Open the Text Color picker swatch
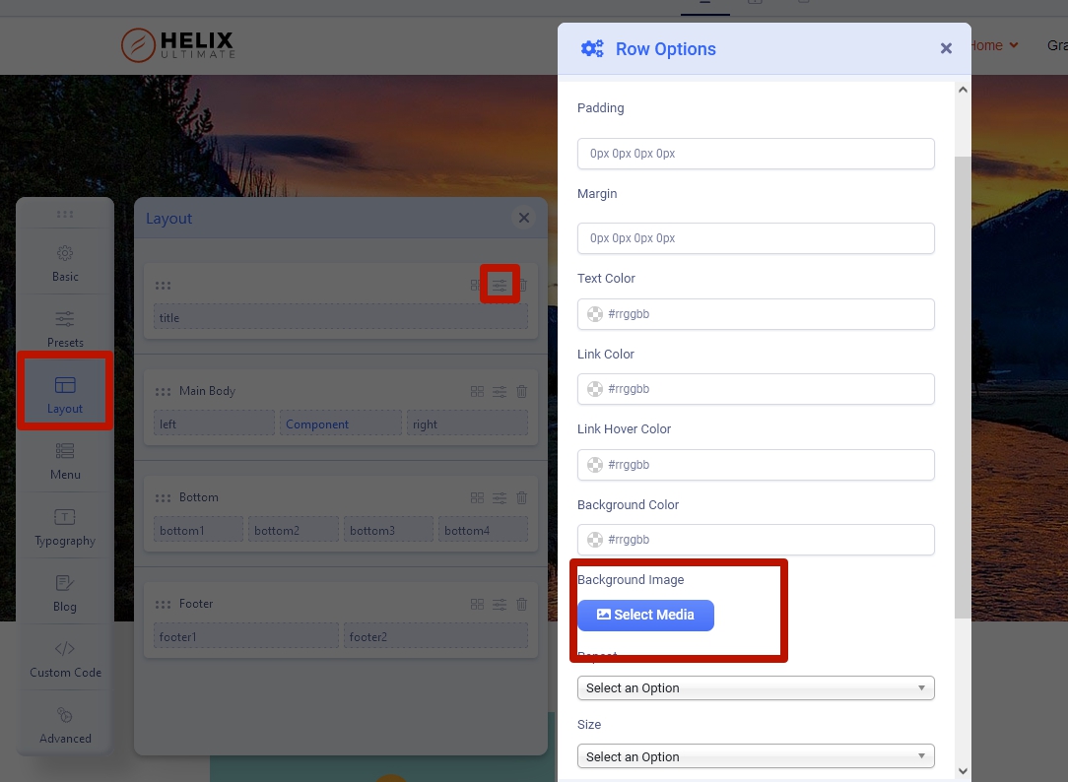This screenshot has height=782, width=1068. [x=595, y=314]
